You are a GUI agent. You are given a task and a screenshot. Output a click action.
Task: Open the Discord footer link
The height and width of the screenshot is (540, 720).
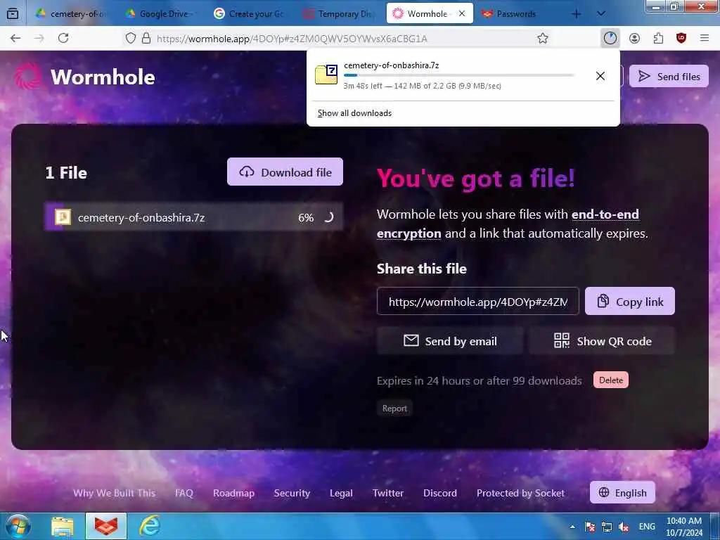[x=440, y=493]
